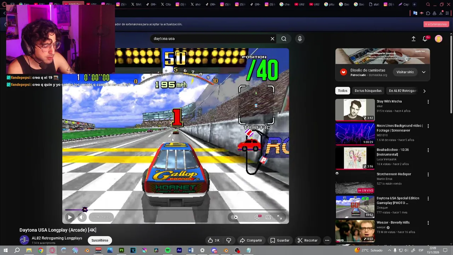Open Word from the taskbar
Image resolution: width=453 pixels, height=255 pixels.
point(191,250)
